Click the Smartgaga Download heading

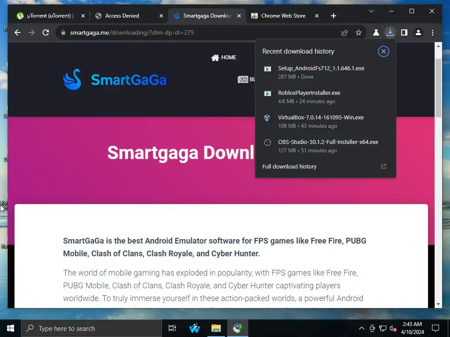181,152
